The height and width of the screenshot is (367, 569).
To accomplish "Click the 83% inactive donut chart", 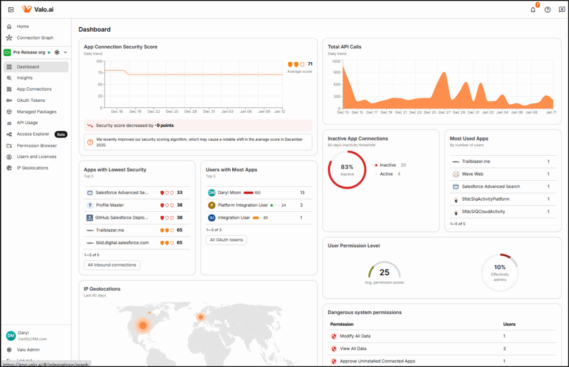I will pyautogui.click(x=347, y=169).
